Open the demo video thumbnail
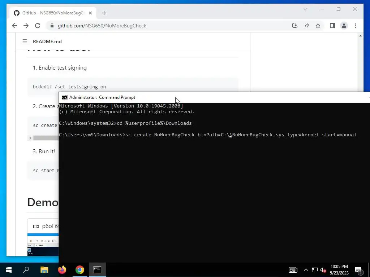Image resolution: width=370 pixels, height=277 pixels. tap(43, 245)
